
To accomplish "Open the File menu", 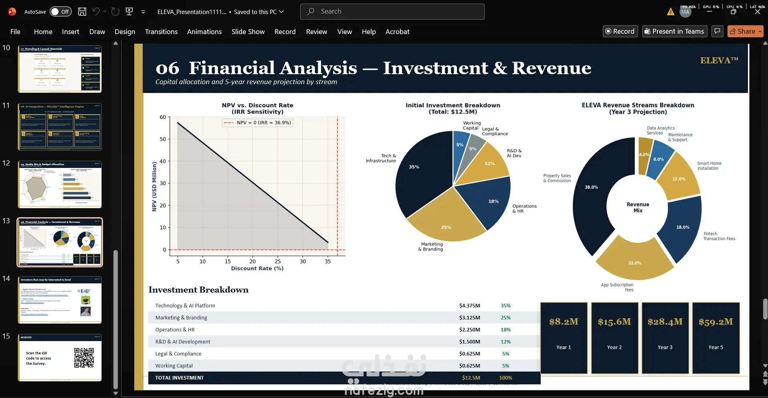I will [x=15, y=32].
